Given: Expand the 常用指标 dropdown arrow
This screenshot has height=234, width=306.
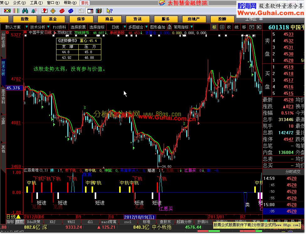Looking at the screenshot, I should 192,27.
